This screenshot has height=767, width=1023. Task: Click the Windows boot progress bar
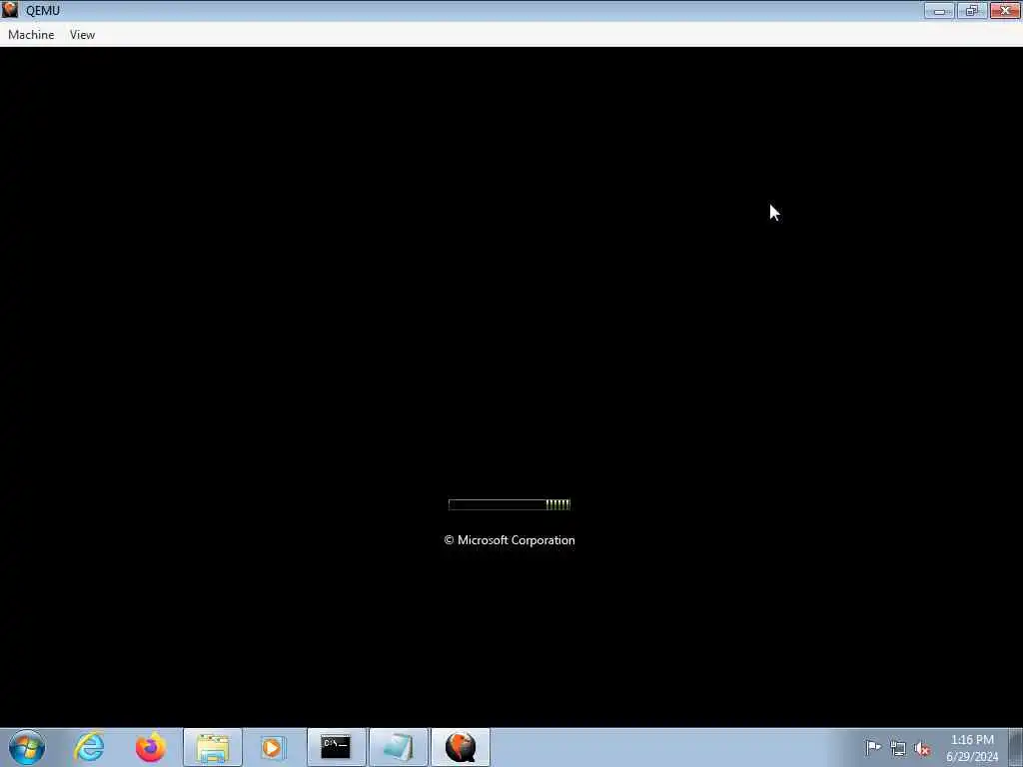[x=510, y=504]
